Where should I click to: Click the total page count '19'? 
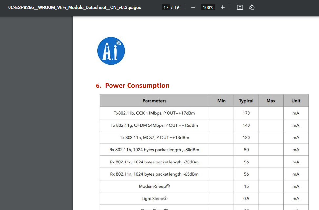tap(177, 7)
